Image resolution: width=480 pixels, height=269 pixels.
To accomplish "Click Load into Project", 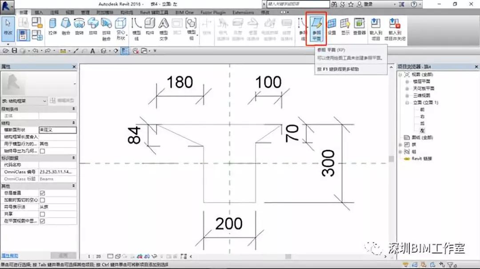I will click(x=376, y=29).
